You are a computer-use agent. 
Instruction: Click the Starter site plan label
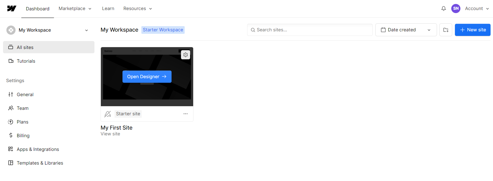[x=128, y=114]
